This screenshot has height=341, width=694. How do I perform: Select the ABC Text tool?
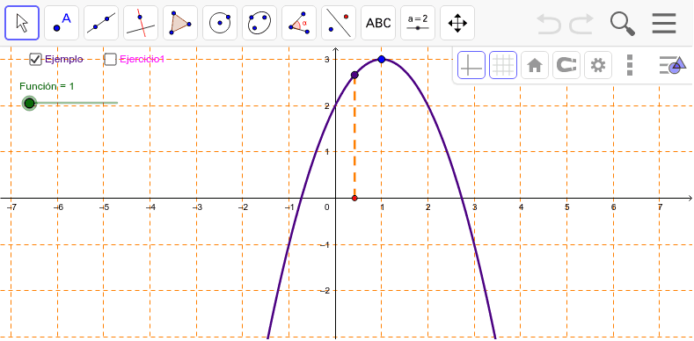(x=378, y=23)
